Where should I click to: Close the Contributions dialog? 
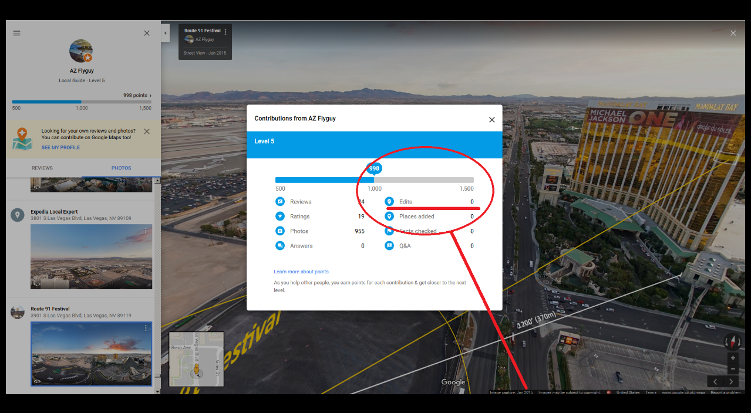pos(492,120)
